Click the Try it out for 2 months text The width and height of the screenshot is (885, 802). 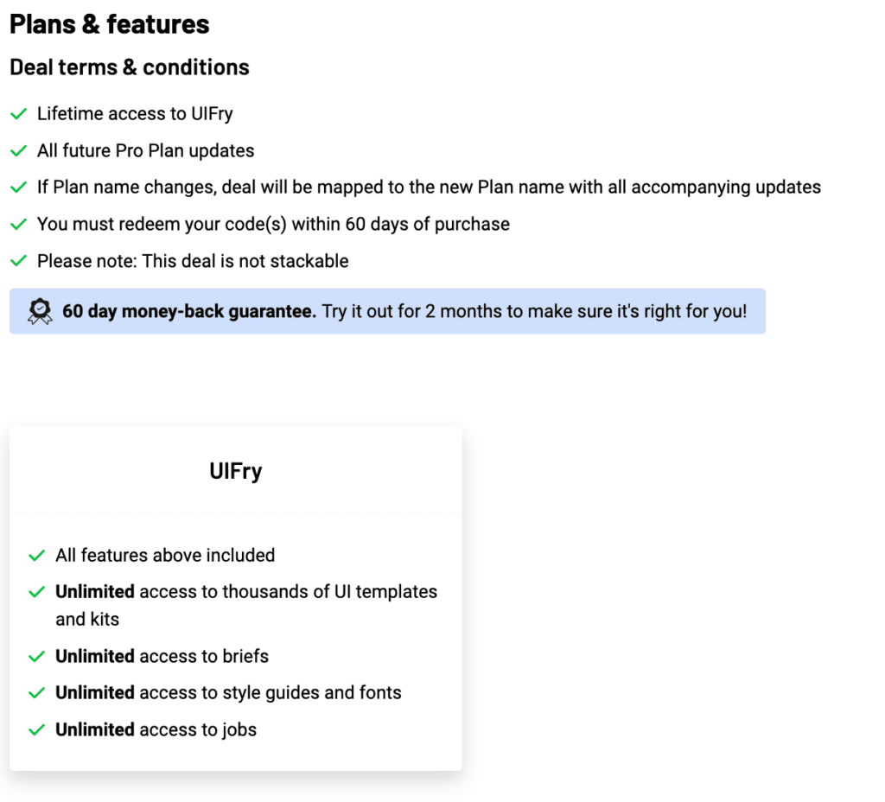pyautogui.click(x=534, y=311)
